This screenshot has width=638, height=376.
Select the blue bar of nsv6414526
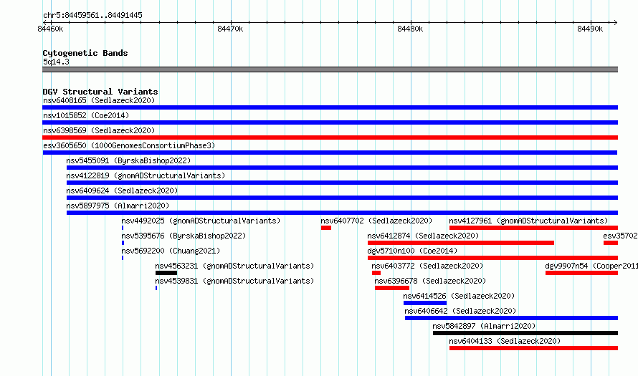pos(425,303)
